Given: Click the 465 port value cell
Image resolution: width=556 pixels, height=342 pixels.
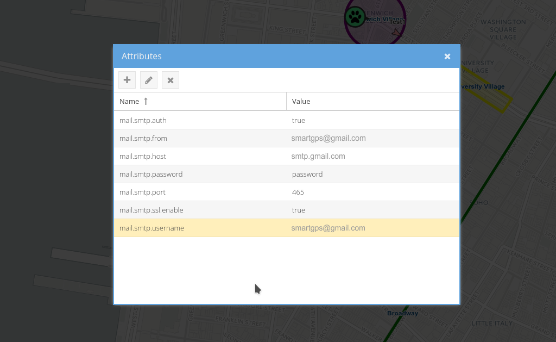Looking at the screenshot, I should [298, 192].
